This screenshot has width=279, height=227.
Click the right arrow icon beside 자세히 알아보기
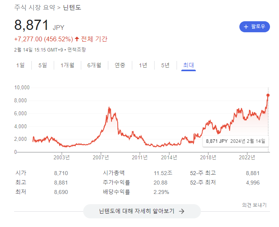(x=181, y=211)
